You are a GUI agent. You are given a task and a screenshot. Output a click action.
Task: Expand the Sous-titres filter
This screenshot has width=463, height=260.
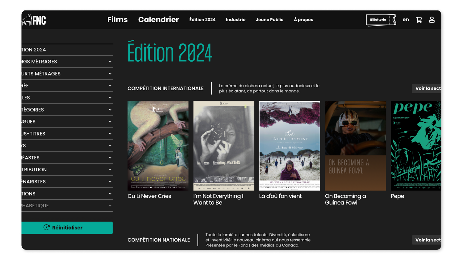coord(67,134)
